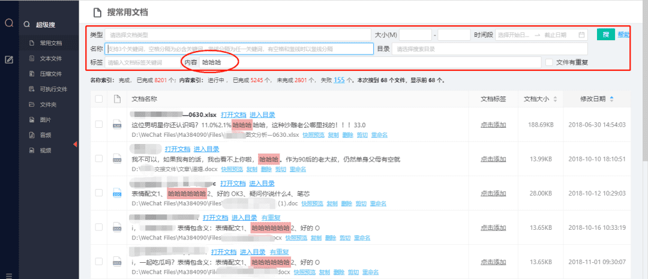This screenshot has height=279, width=648.
Task: Click 删除 in (1).doc row
Action: [347, 203]
